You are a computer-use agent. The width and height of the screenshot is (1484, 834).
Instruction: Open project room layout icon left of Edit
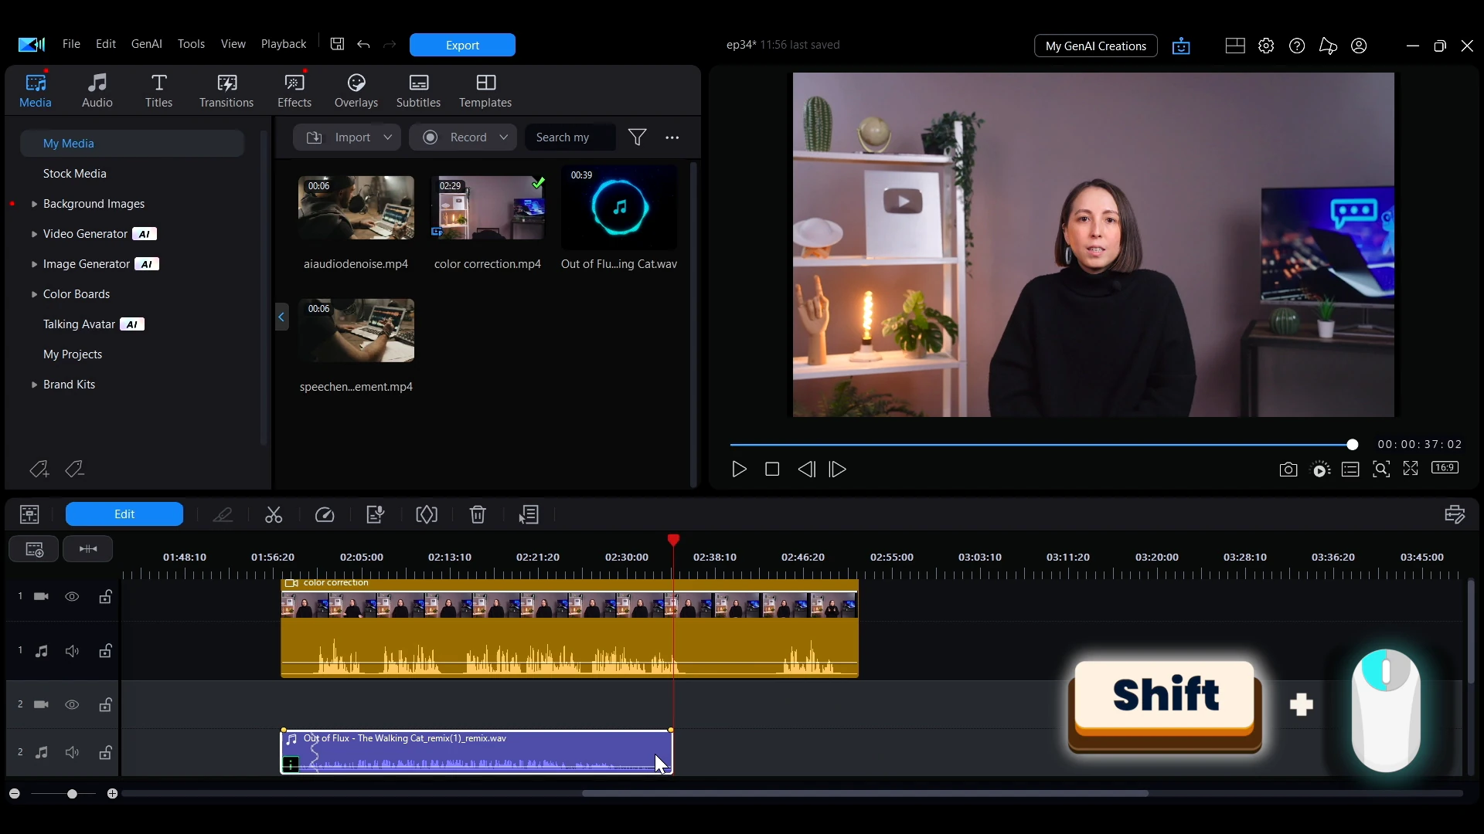[29, 515]
